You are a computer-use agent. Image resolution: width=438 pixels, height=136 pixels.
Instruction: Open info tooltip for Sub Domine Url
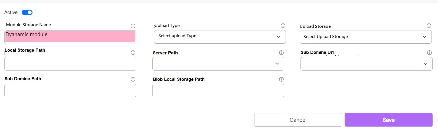point(429,53)
